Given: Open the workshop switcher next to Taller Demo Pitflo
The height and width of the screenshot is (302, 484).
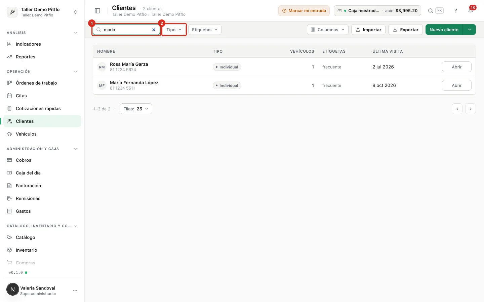Looking at the screenshot, I should pyautogui.click(x=75, y=12).
